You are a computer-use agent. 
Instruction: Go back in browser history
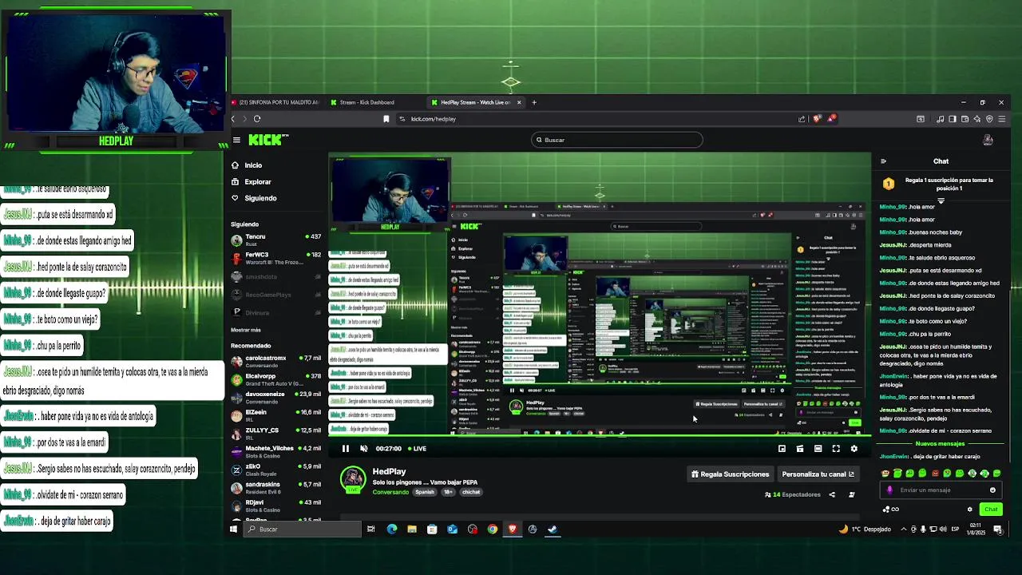pyautogui.click(x=233, y=119)
